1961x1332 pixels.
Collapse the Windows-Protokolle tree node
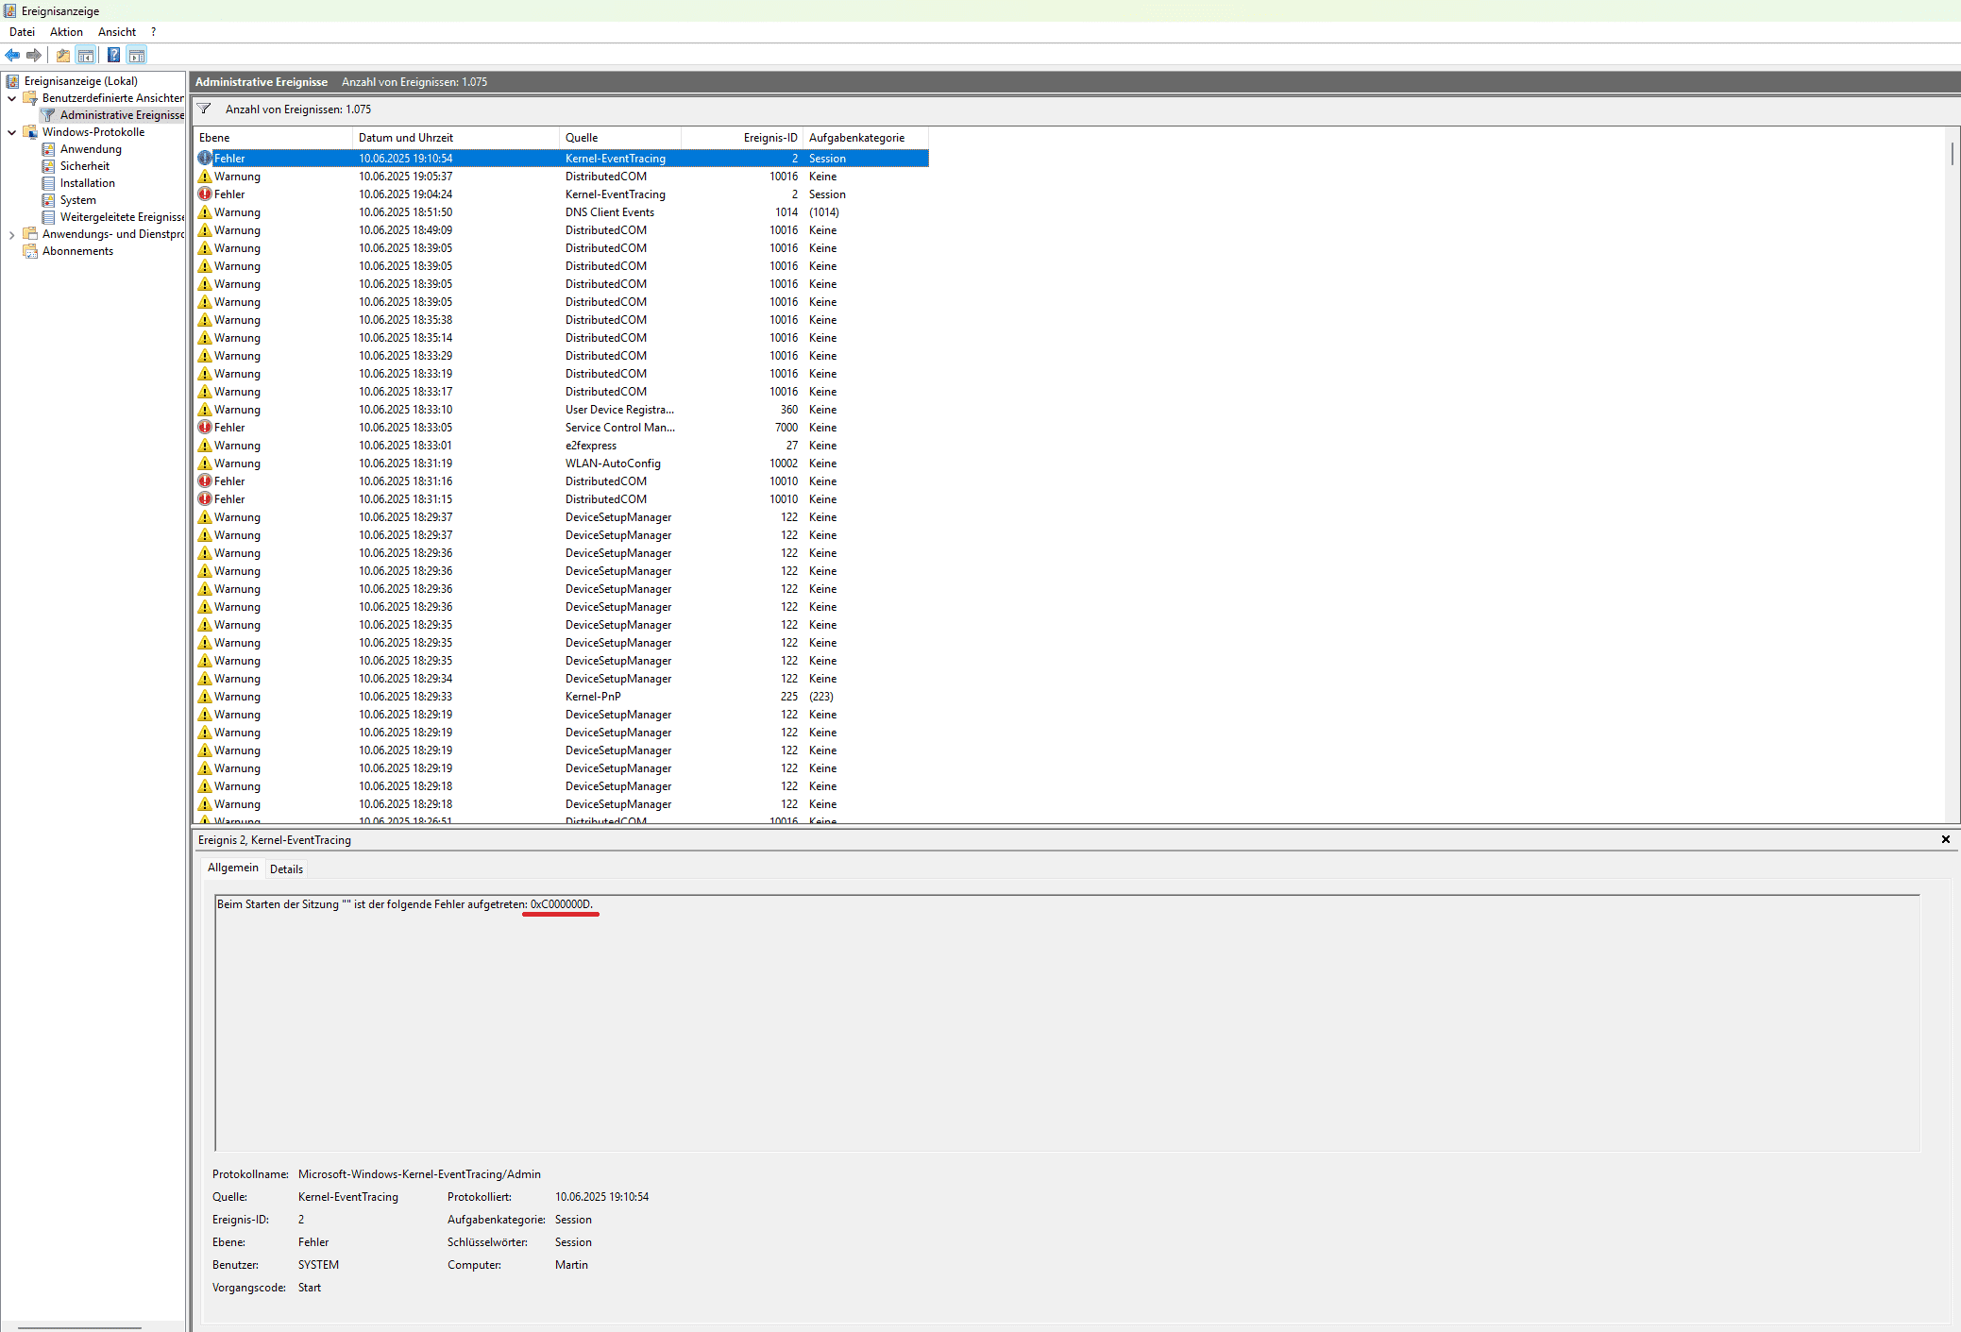(11, 132)
